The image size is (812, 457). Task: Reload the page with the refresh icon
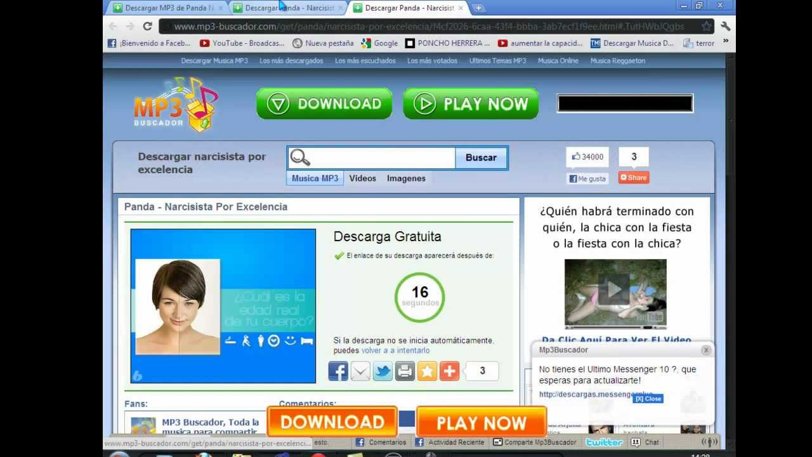[x=147, y=26]
